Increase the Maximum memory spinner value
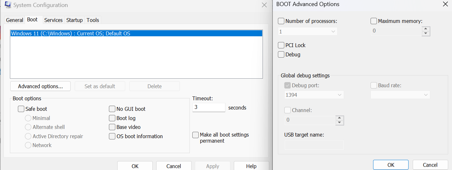Image resolution: width=452 pixels, height=170 pixels. tap(426, 29)
